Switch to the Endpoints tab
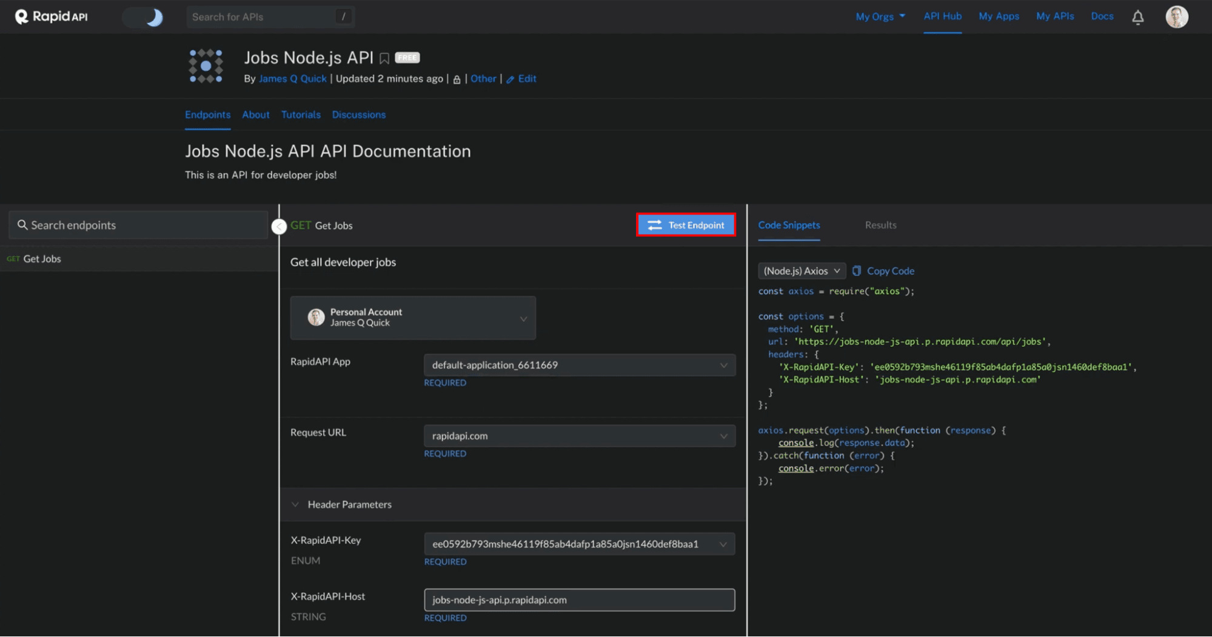 click(x=207, y=115)
